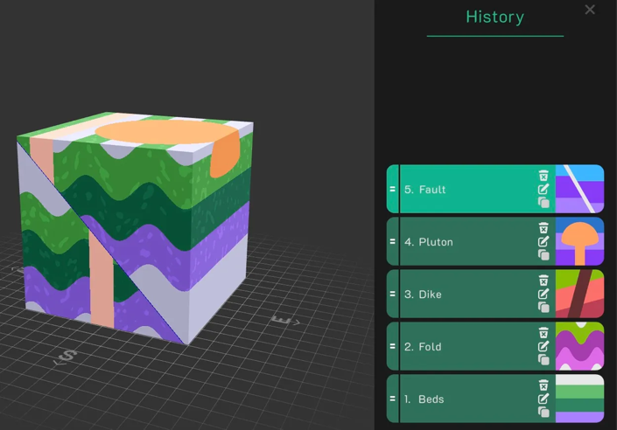The height and width of the screenshot is (430, 617).
Task: Delete the Fold event
Action: [543, 333]
